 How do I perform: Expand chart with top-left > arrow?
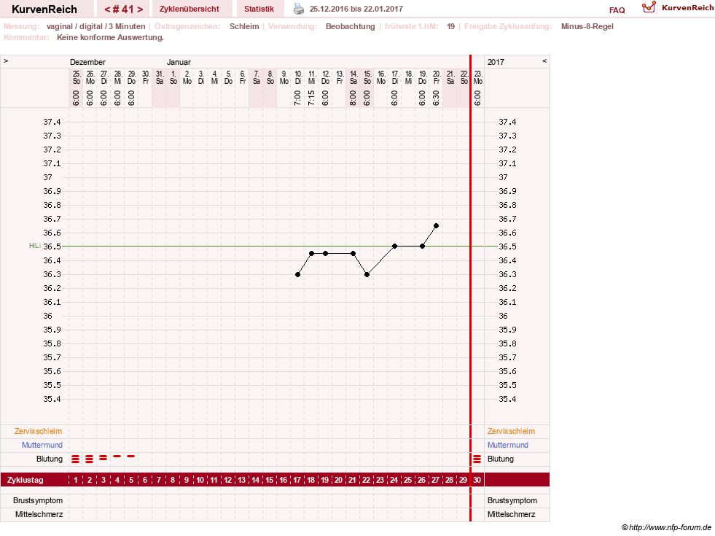(6, 61)
